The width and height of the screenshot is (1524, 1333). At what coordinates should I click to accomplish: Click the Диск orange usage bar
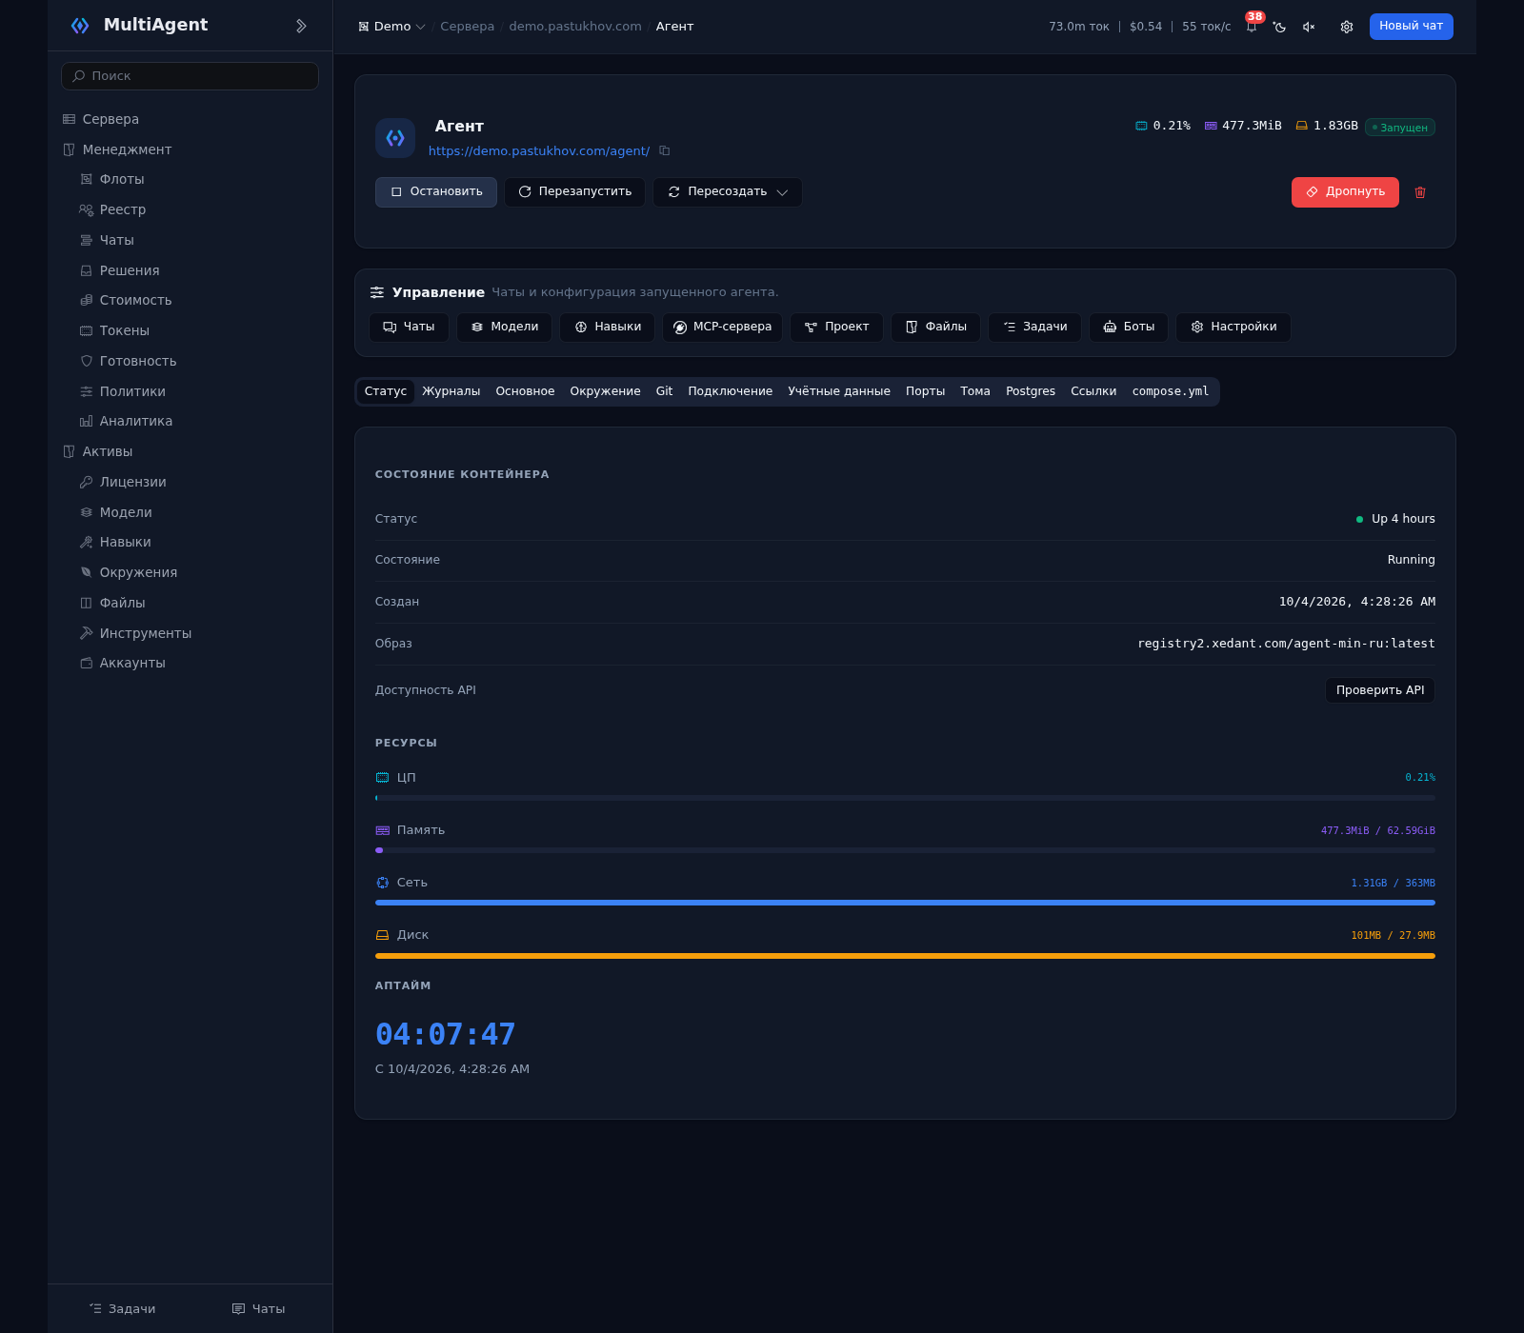coord(905,956)
